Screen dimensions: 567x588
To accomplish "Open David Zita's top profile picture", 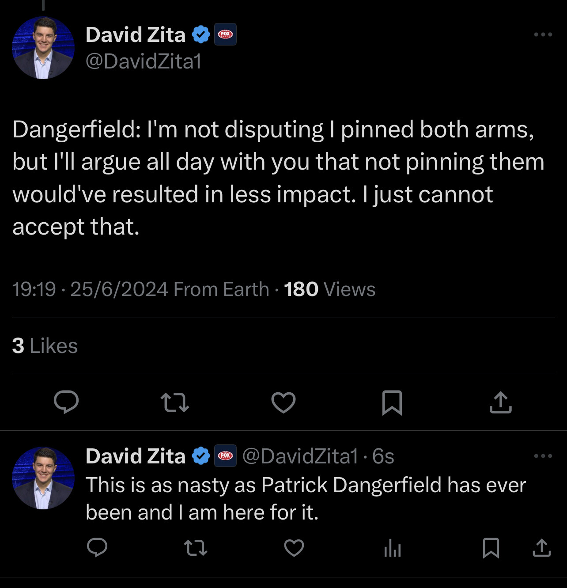I will (x=43, y=48).
